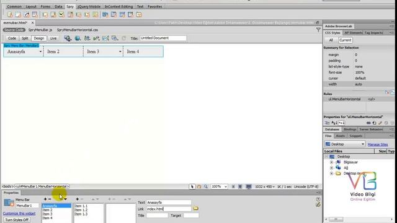Switch to AP Elements panel tab
The width and height of the screenshot is (397, 223).
354,33
